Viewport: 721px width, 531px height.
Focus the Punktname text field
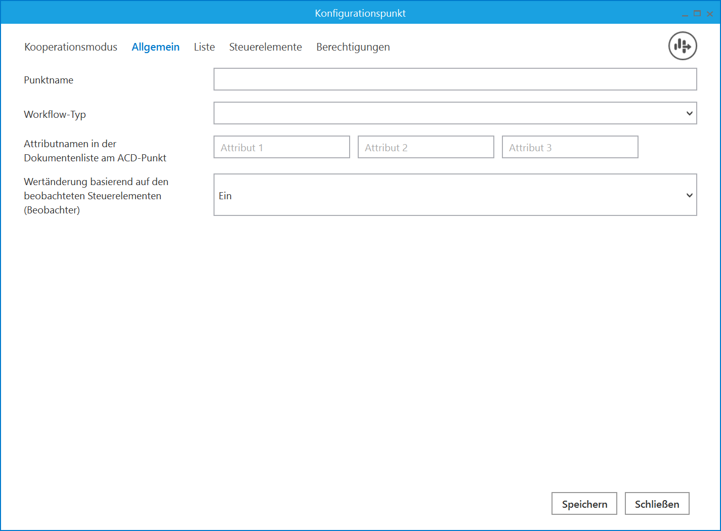(x=455, y=79)
